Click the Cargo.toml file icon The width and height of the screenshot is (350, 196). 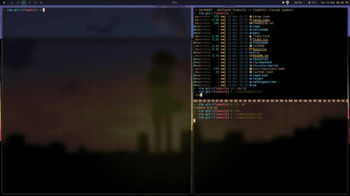[x=251, y=20]
